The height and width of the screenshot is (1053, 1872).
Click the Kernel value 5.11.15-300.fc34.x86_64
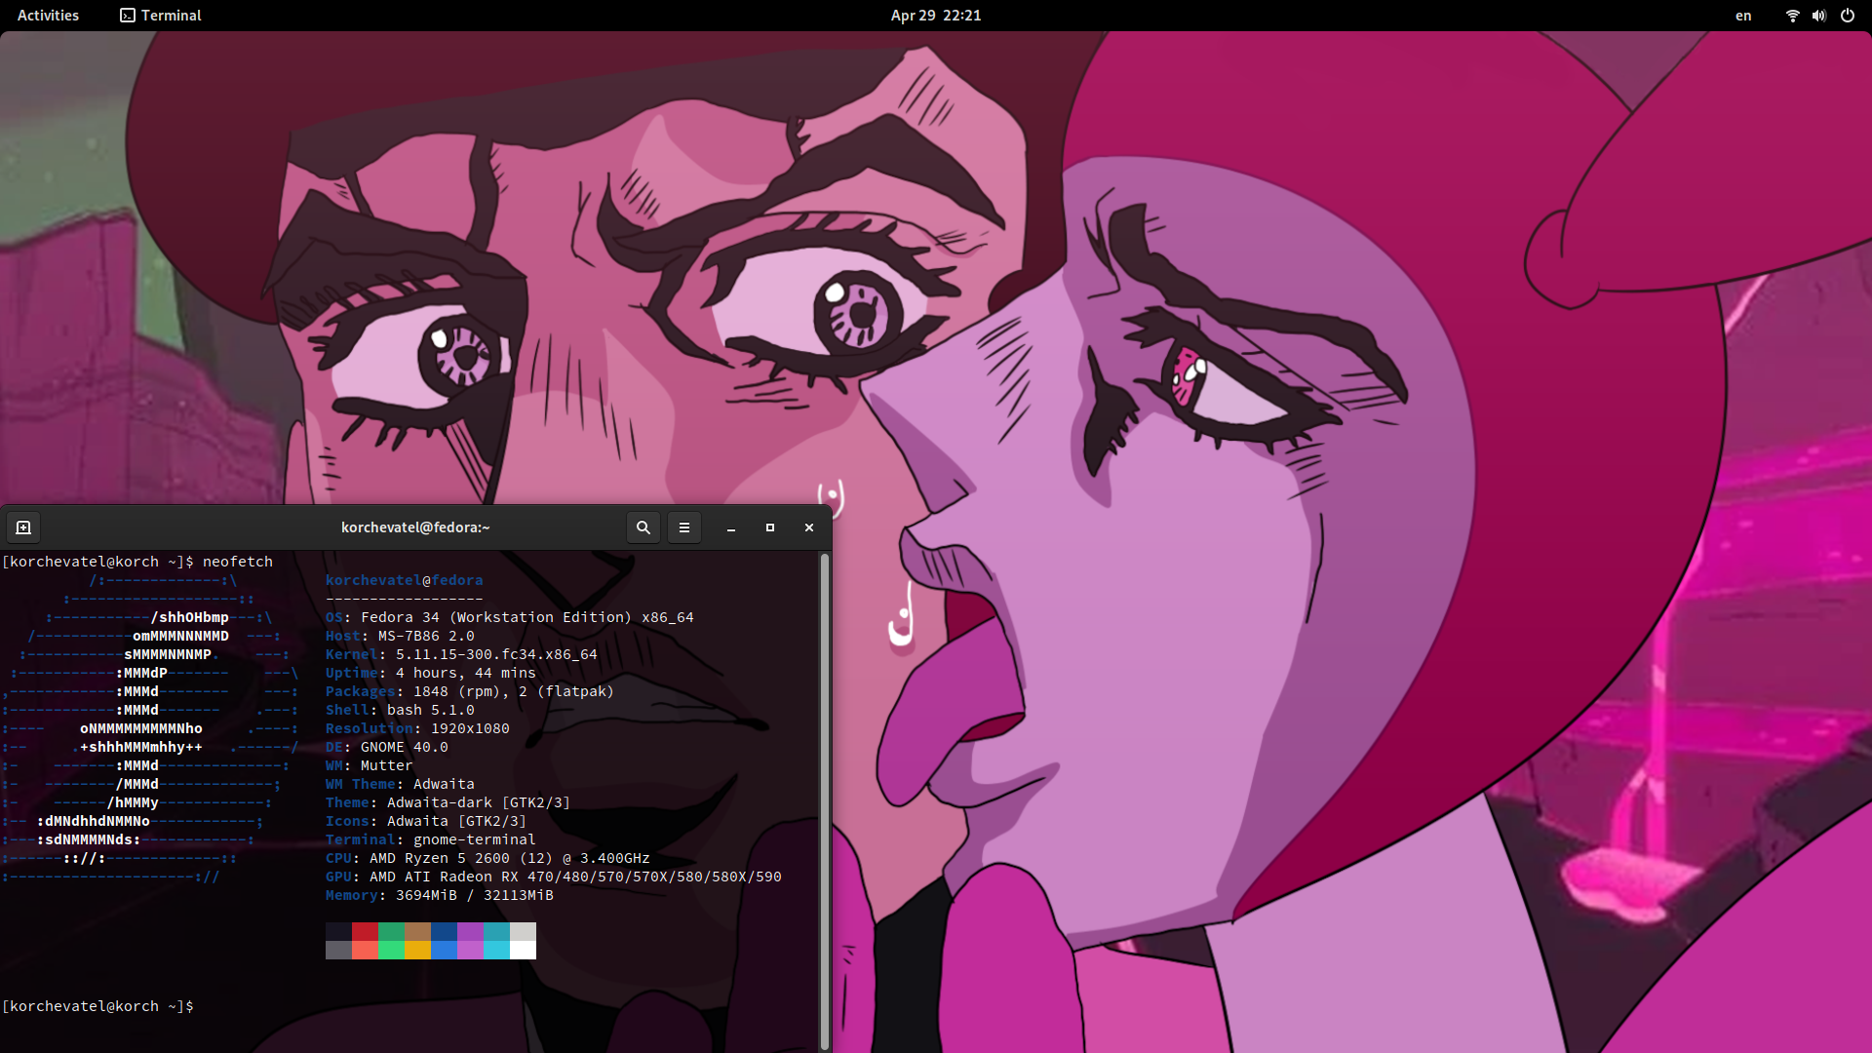coord(496,654)
